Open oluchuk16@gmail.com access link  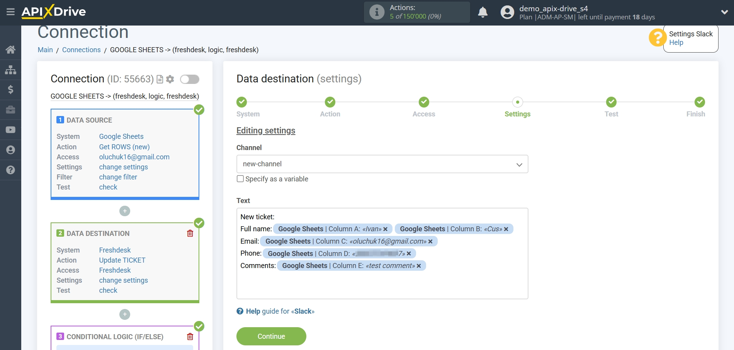pyautogui.click(x=134, y=157)
